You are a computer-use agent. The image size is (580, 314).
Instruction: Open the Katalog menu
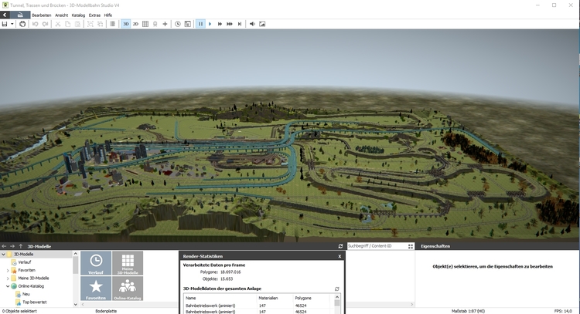(x=78, y=15)
